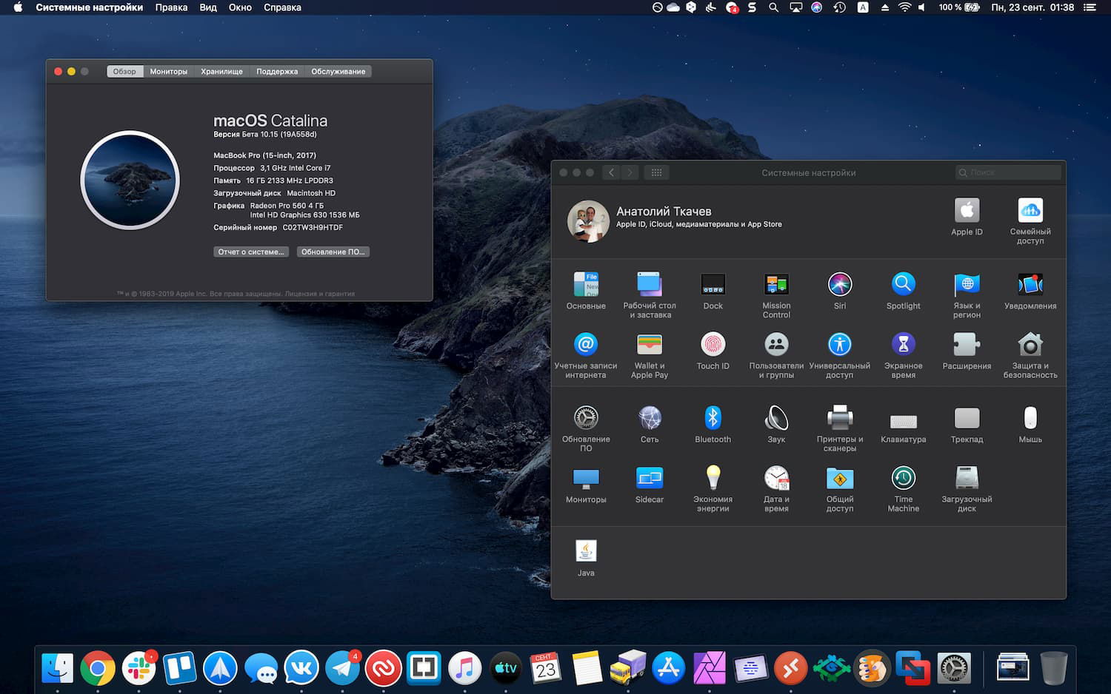Switch to the Хранилище tab
The width and height of the screenshot is (1111, 694).
coord(221,71)
